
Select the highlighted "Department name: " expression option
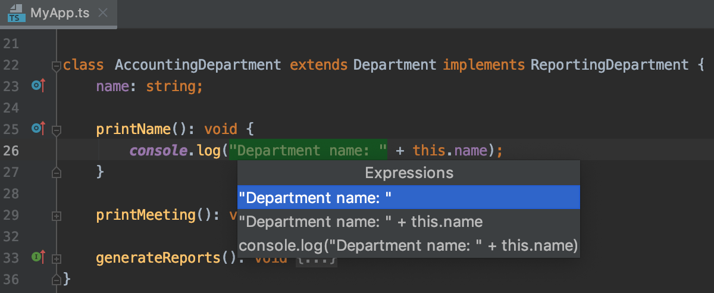pyautogui.click(x=408, y=198)
